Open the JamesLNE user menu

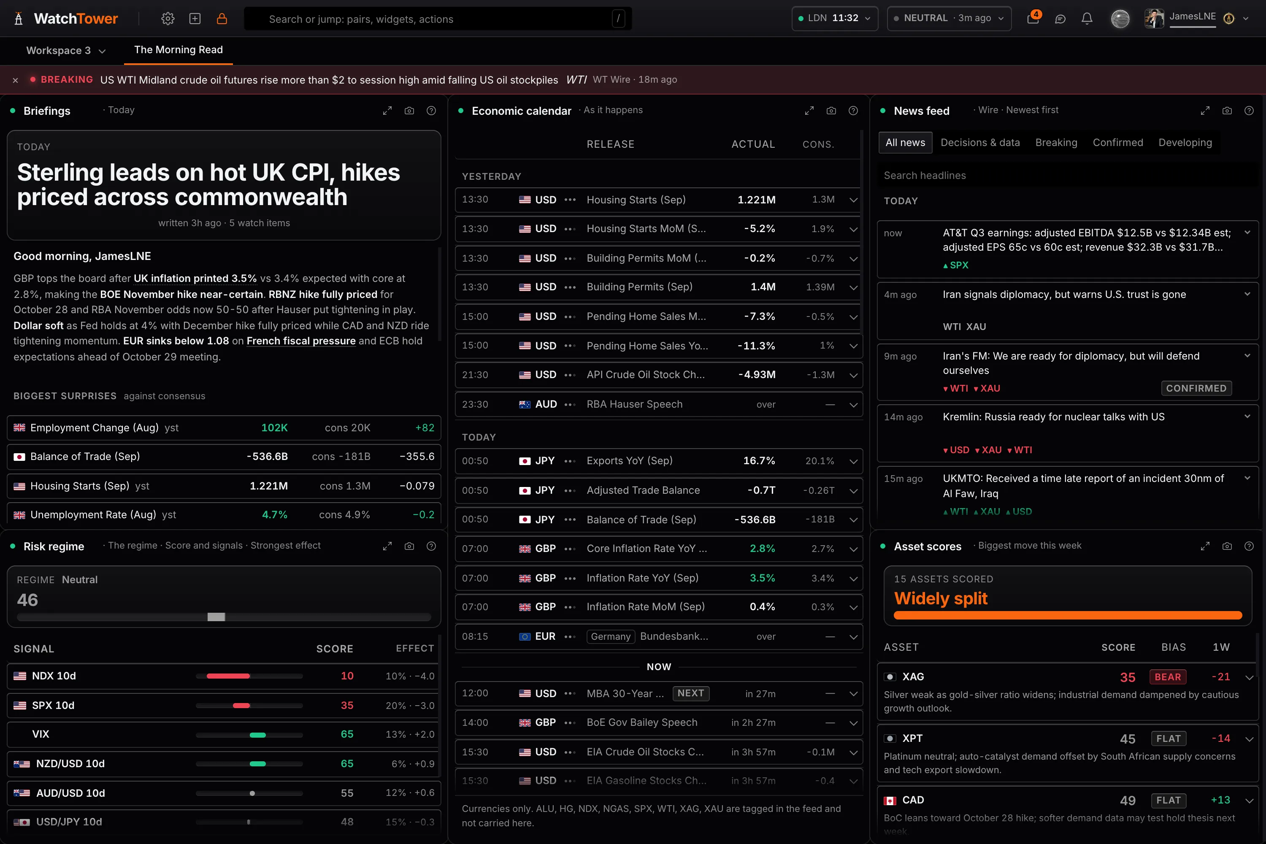pos(1196,18)
